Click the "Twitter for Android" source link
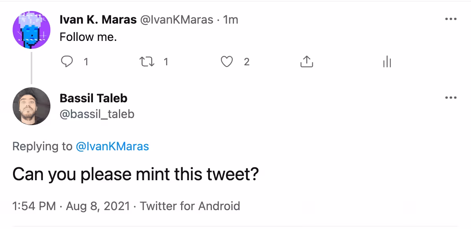The width and height of the screenshot is (471, 229). [190, 206]
